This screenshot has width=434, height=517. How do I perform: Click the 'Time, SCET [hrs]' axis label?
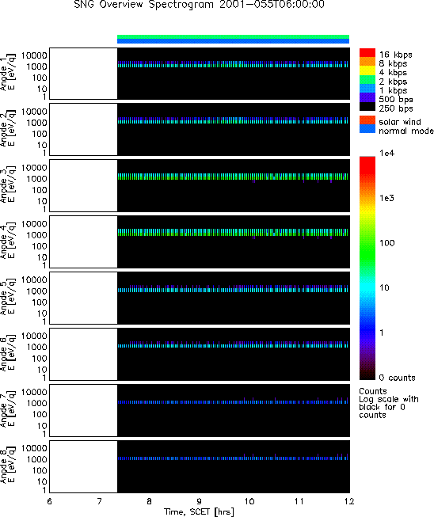(x=199, y=511)
